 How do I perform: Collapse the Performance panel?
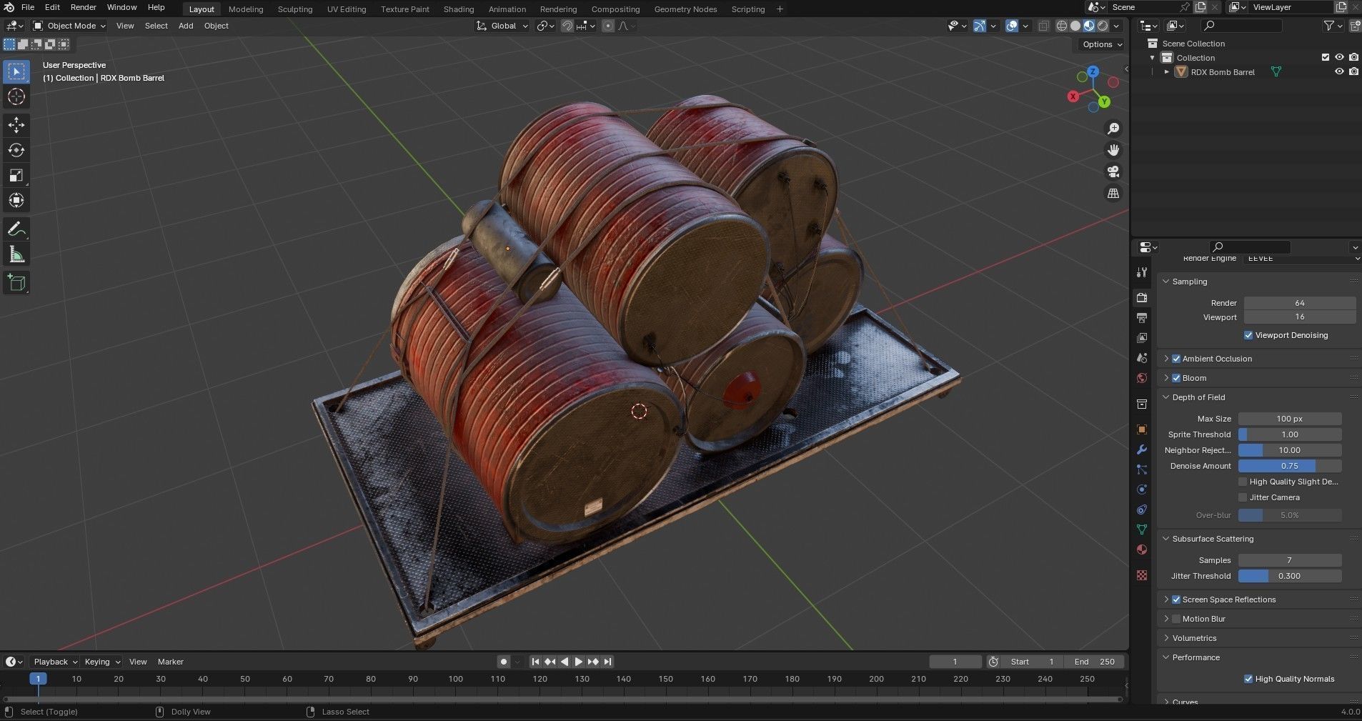1166,657
